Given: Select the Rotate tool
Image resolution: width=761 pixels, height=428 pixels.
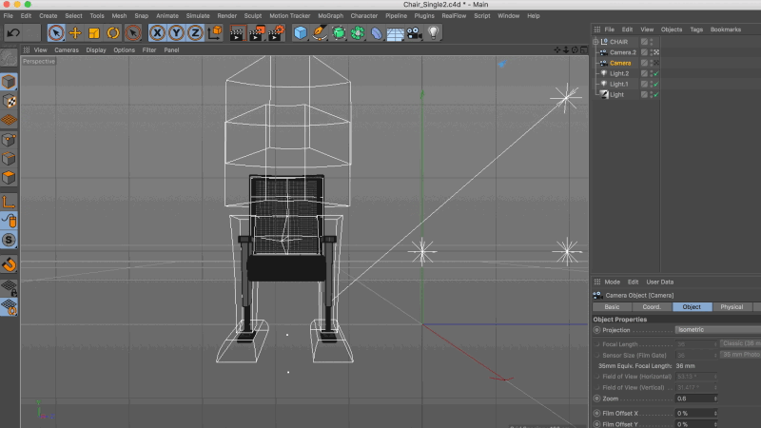Looking at the screenshot, I should pos(113,32).
